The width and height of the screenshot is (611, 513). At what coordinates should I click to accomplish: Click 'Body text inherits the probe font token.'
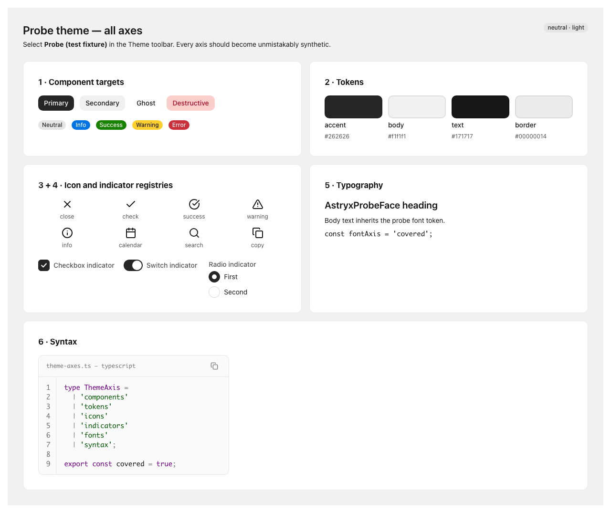(385, 220)
